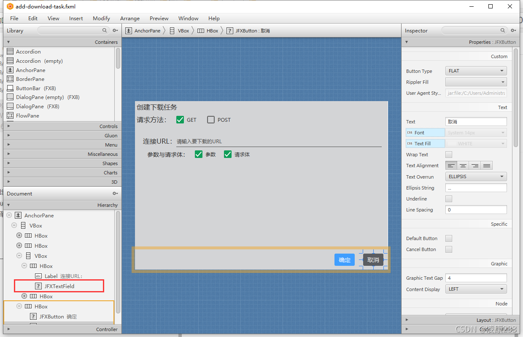Expand the Controller section
The image size is (523, 337).
coord(62,329)
